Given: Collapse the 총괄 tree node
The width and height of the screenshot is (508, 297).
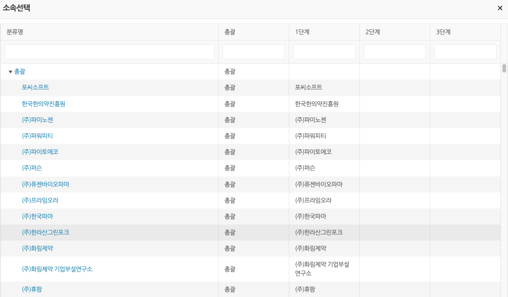Looking at the screenshot, I should tap(10, 72).
